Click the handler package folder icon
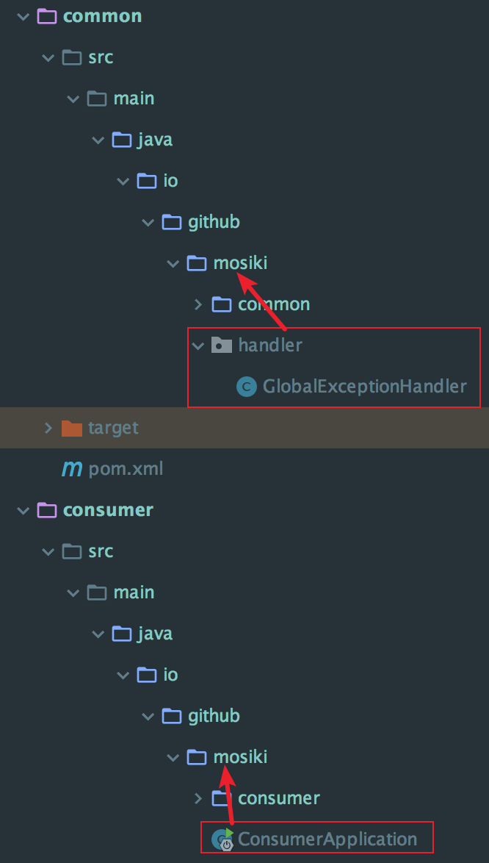 222,345
